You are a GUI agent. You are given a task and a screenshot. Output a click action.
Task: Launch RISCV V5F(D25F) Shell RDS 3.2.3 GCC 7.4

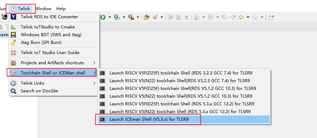point(184,73)
